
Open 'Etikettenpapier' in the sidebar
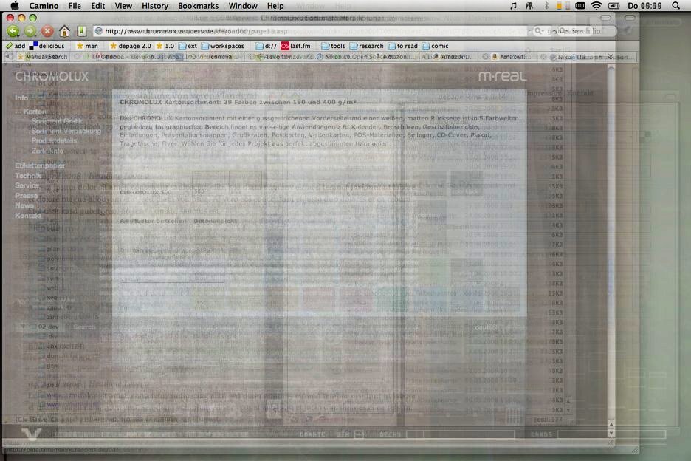(40, 165)
